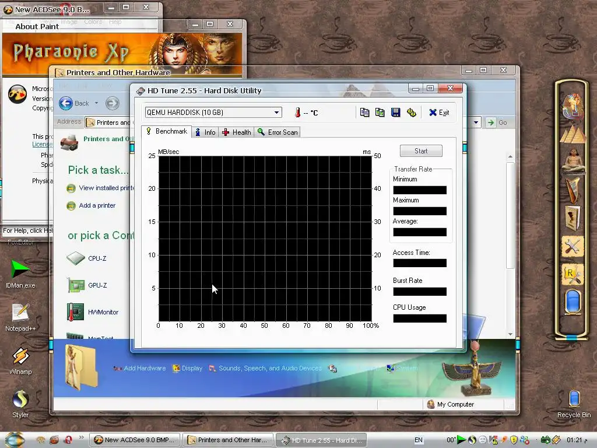
Task: Expand the address bar dropdown arrow
Action: point(476,123)
